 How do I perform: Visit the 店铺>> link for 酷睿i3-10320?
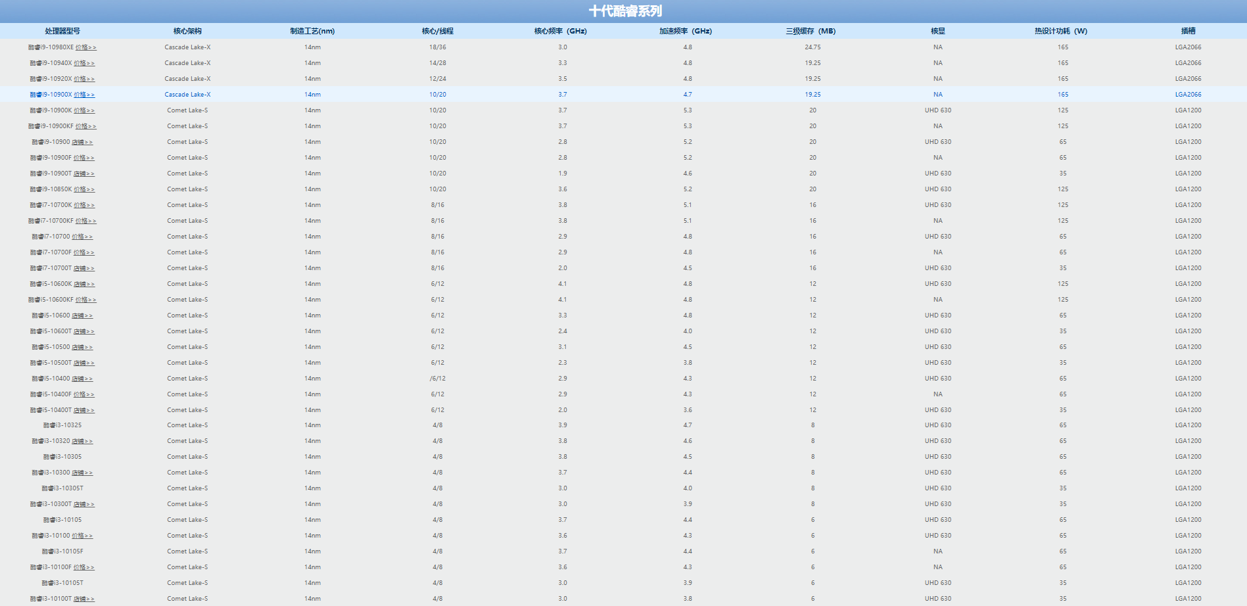click(82, 441)
